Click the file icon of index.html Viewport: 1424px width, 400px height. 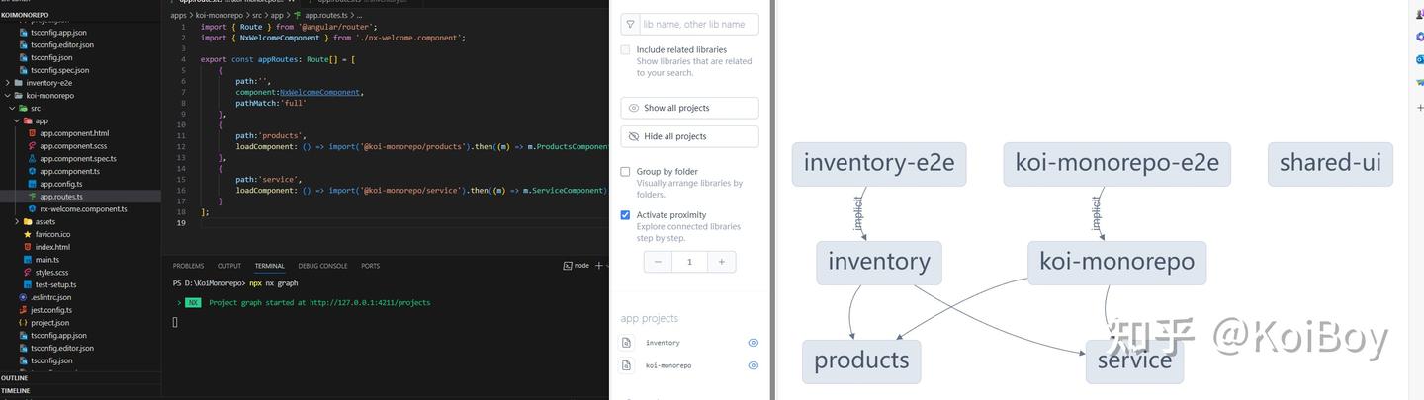28,247
